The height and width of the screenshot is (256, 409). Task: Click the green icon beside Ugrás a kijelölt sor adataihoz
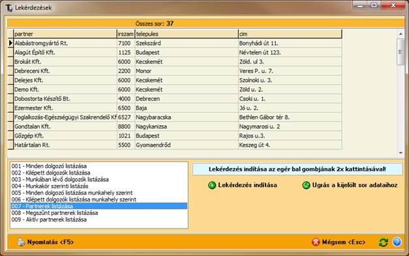pos(306,185)
